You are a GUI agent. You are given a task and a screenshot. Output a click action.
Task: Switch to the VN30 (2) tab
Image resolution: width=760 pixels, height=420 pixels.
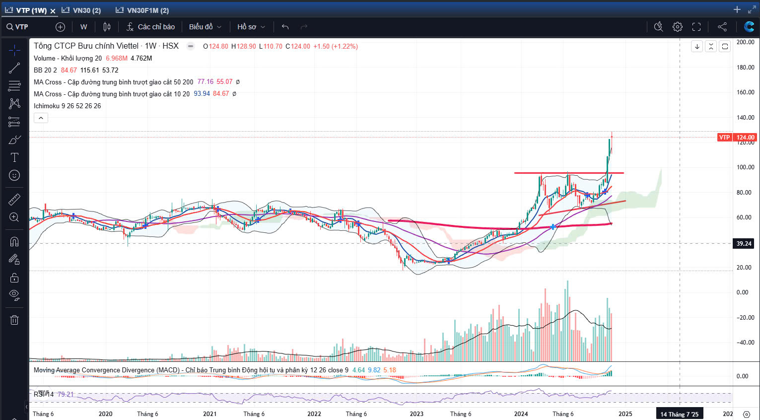(81, 10)
